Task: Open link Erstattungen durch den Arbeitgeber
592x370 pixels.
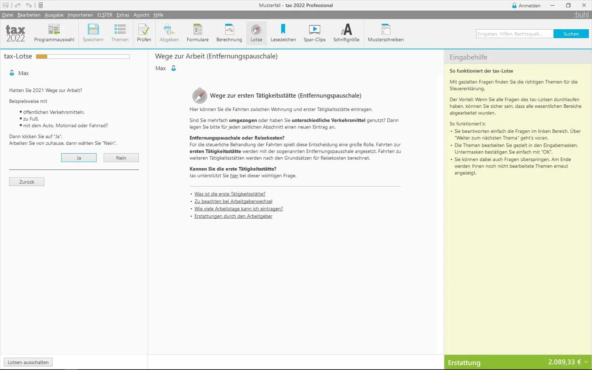Action: pyautogui.click(x=233, y=216)
